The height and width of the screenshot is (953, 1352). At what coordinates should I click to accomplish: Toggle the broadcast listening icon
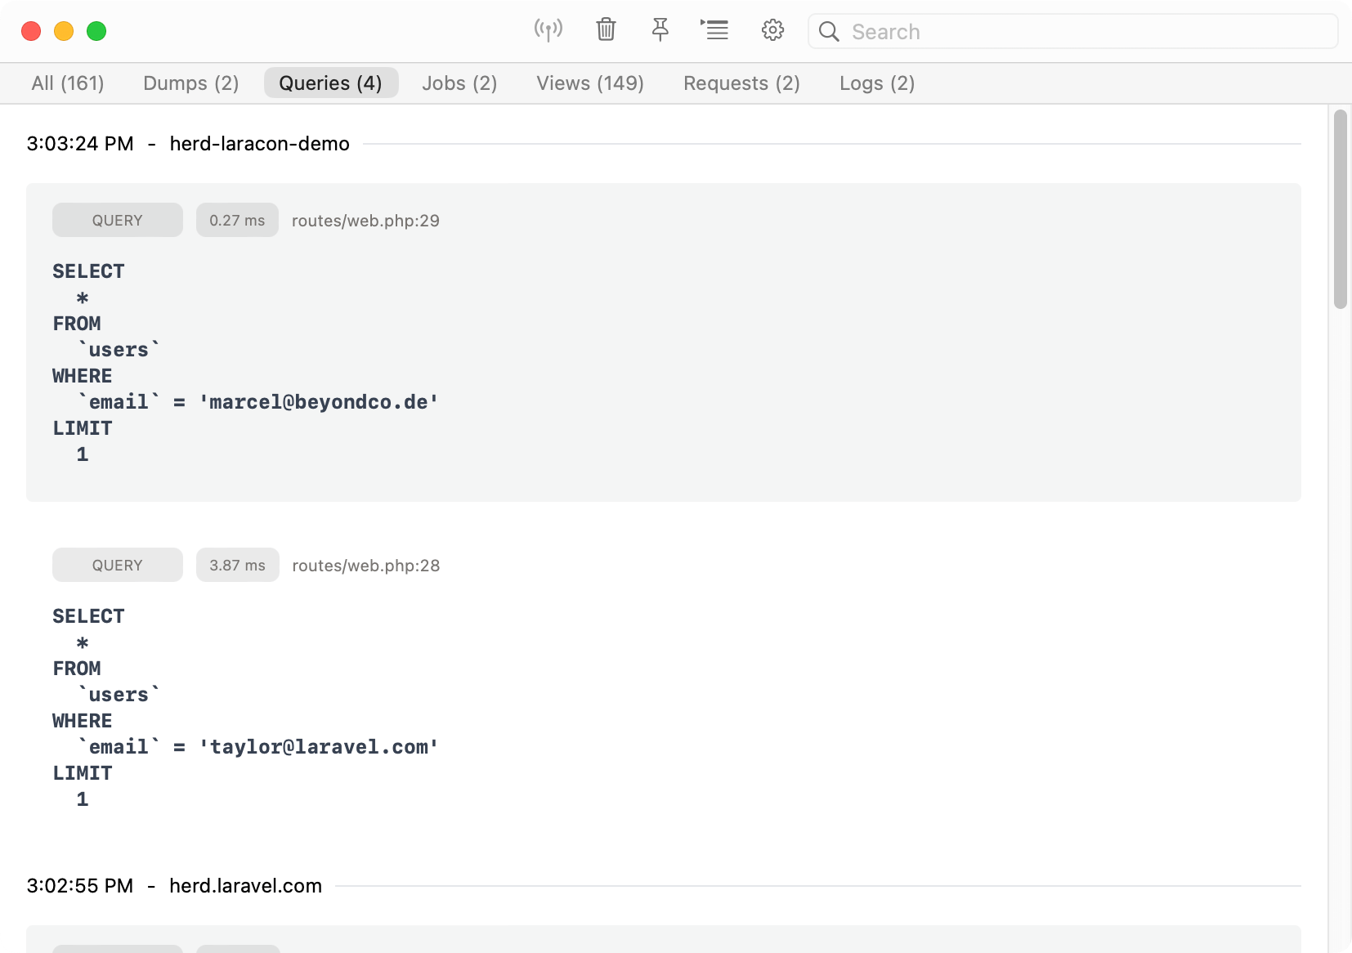click(x=548, y=30)
